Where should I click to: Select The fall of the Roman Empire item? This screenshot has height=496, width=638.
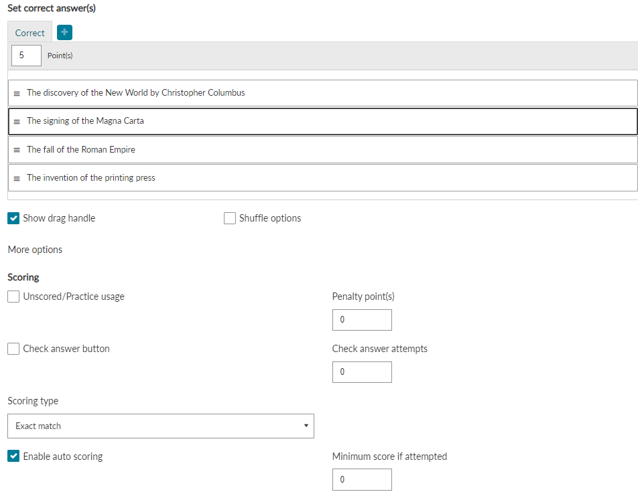pyautogui.click(x=322, y=150)
